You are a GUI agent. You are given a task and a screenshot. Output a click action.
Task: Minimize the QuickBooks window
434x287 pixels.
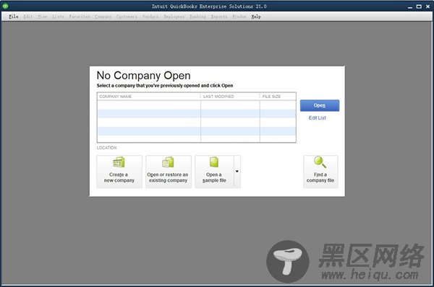click(410, 6)
